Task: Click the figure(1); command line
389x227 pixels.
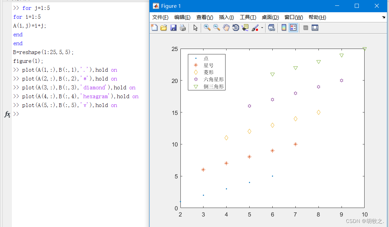Action: tap(28, 61)
